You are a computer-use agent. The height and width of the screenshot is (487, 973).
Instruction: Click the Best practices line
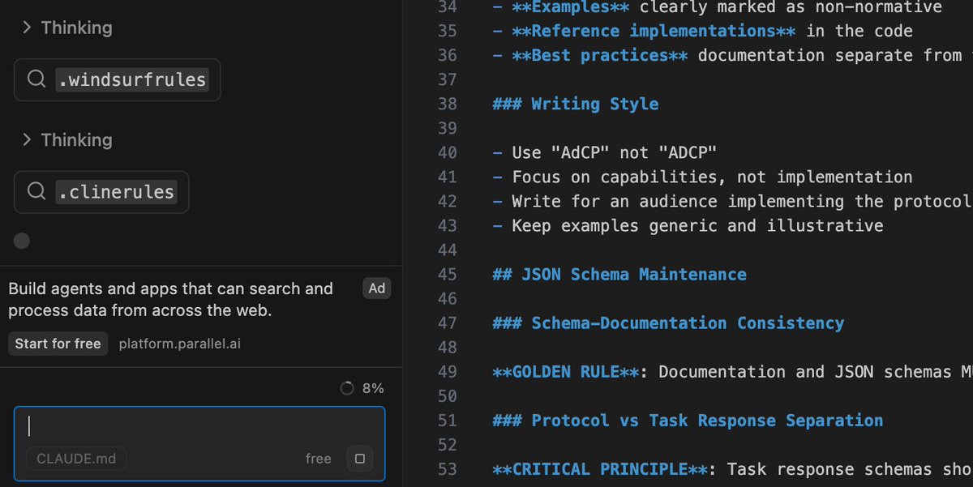coord(732,55)
